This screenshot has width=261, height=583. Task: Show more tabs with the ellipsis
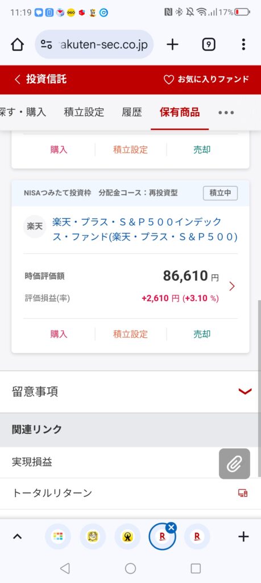[226, 112]
